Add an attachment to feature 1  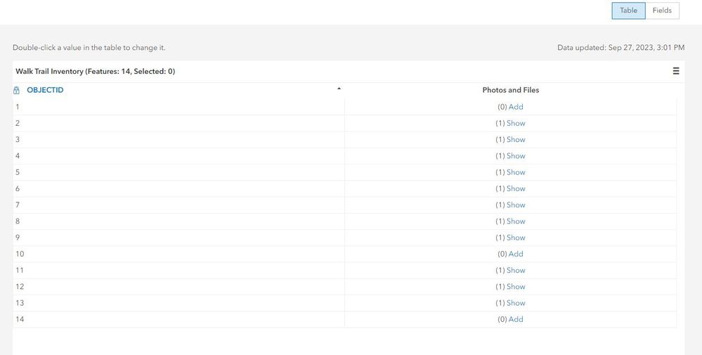click(516, 107)
